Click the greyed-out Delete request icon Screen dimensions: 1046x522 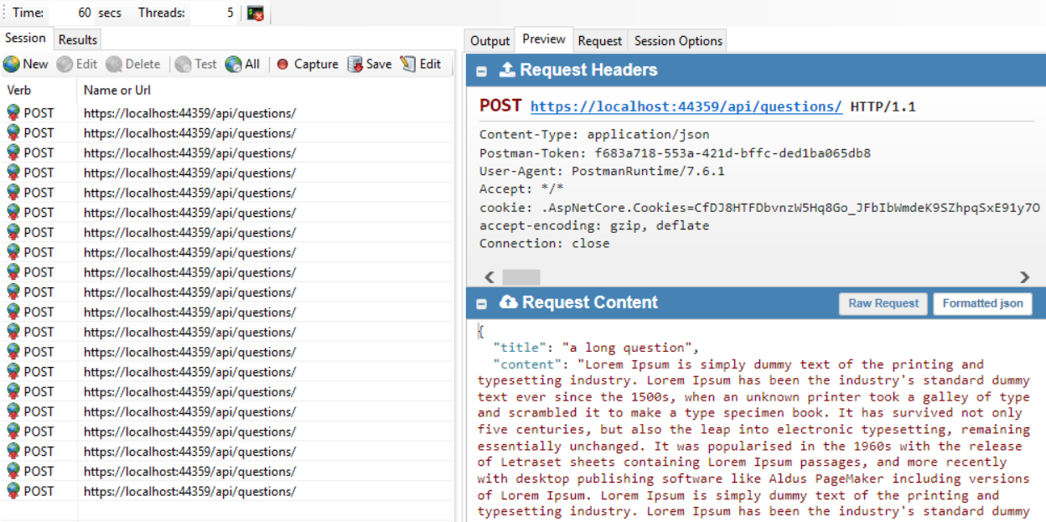tap(114, 65)
